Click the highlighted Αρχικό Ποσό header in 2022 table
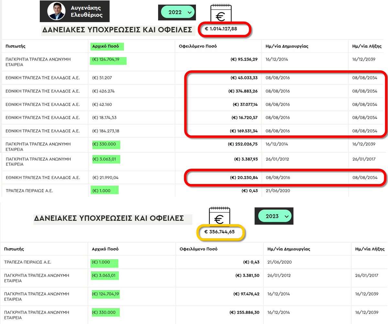The height and width of the screenshot is (324, 388). tap(106, 46)
